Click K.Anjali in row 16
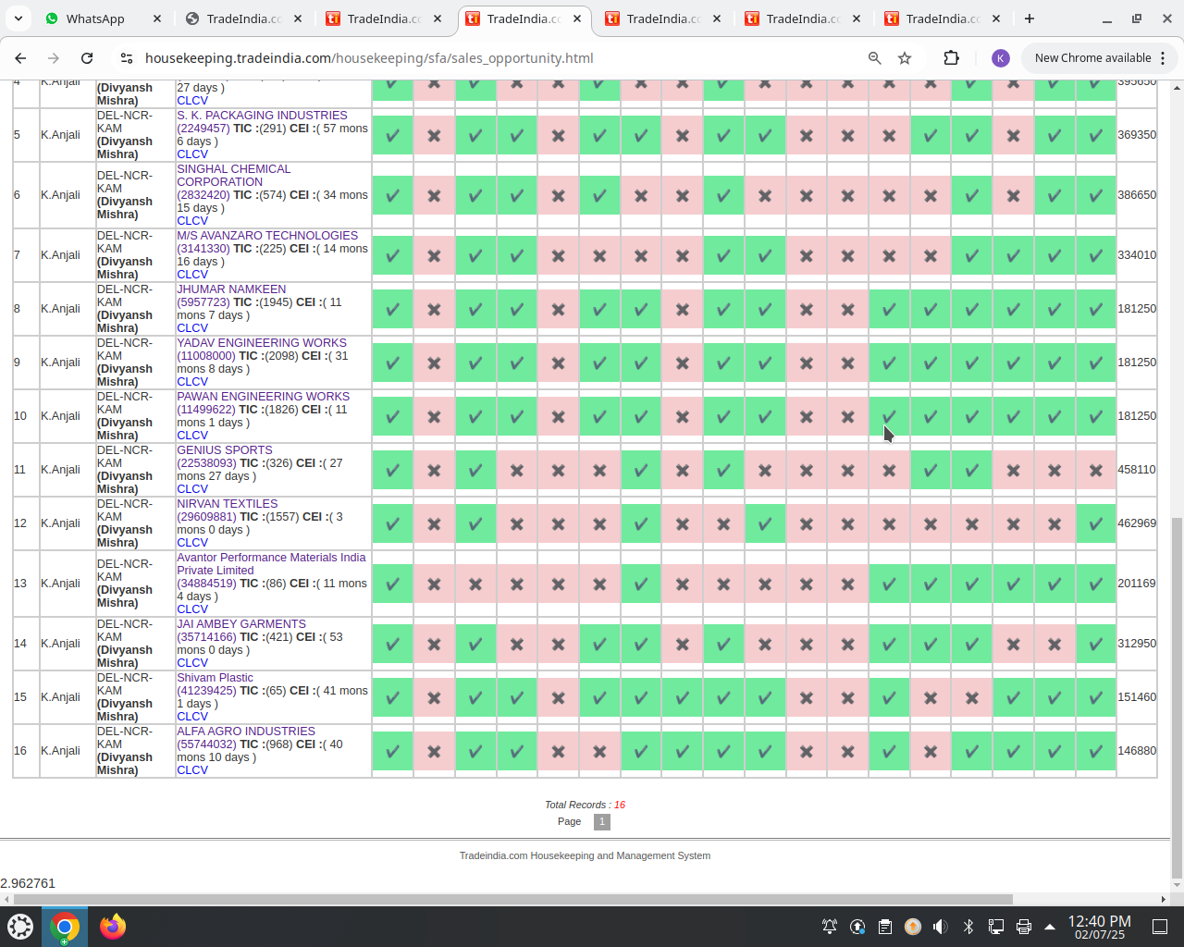This screenshot has height=947, width=1184. pos(60,751)
